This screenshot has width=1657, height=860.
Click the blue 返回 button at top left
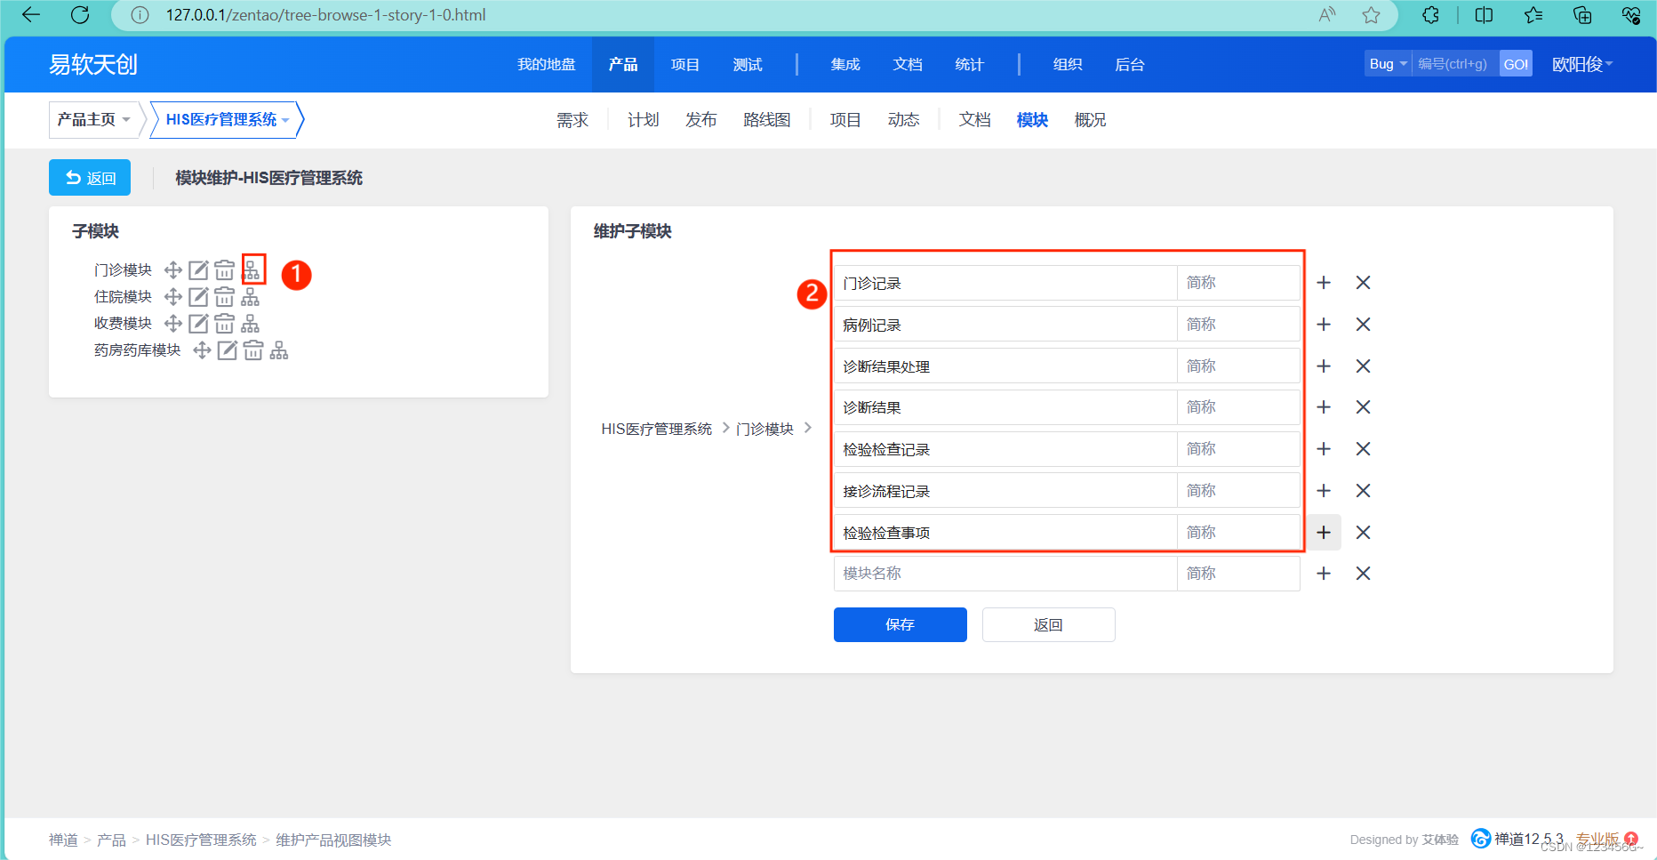pos(90,178)
